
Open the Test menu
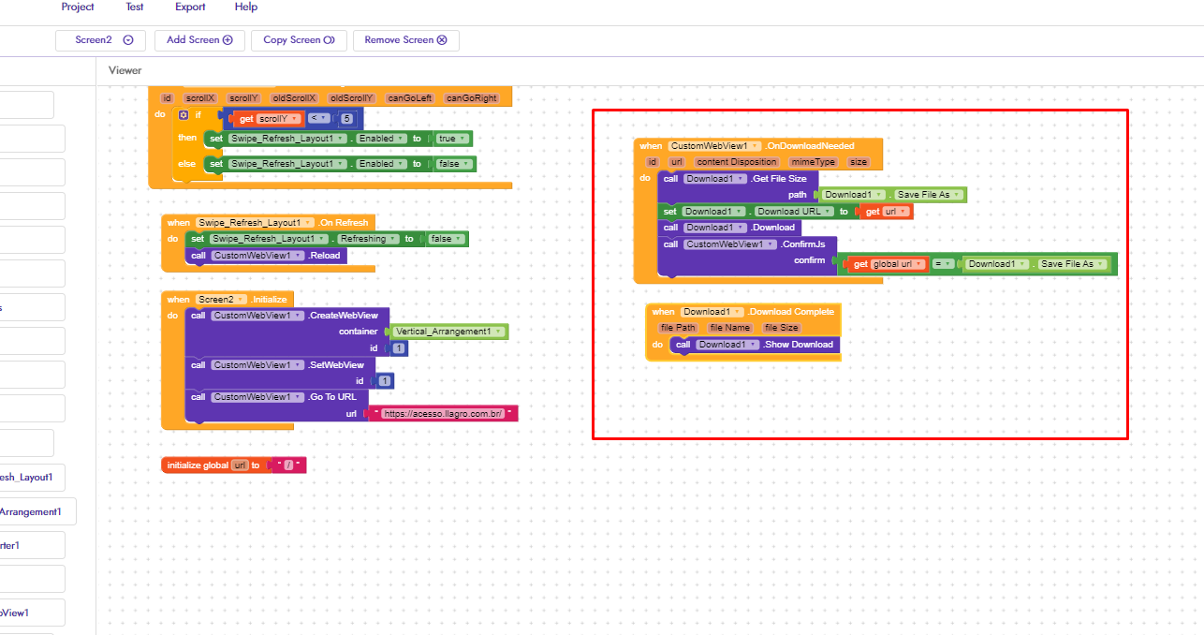(135, 7)
